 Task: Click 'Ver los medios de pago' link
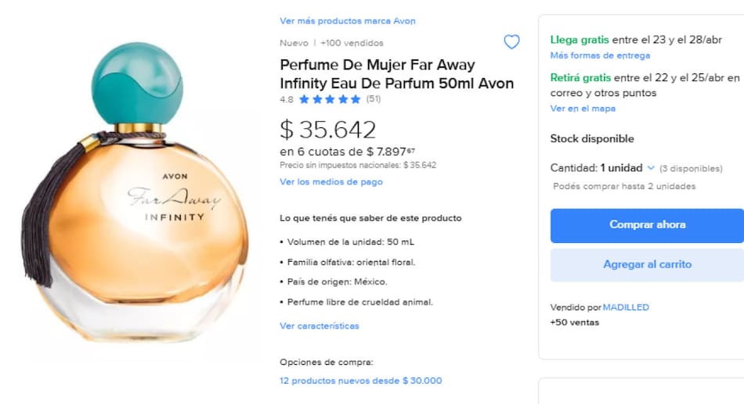(x=331, y=182)
